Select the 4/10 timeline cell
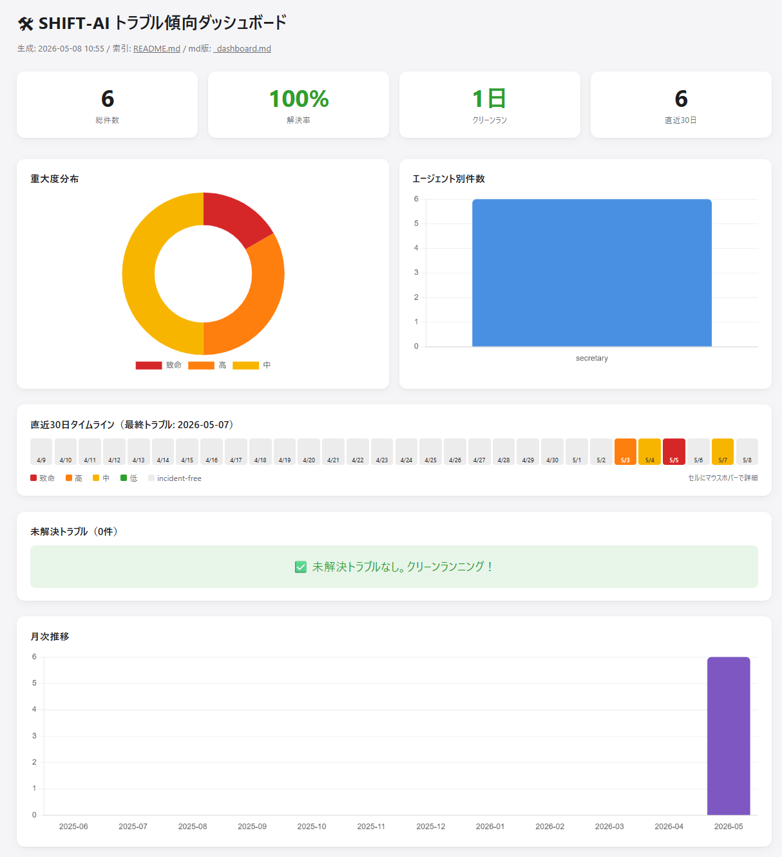Screen dimensions: 782x857 click(x=66, y=451)
